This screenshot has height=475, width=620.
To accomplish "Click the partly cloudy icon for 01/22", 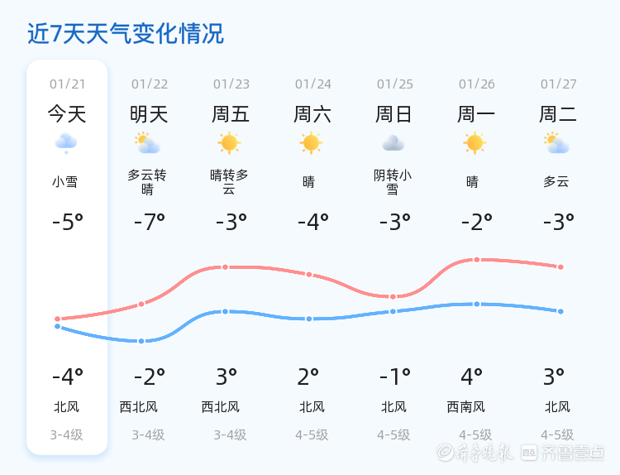I will tap(148, 143).
